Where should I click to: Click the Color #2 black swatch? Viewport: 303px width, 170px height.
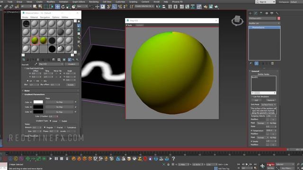tap(38, 107)
